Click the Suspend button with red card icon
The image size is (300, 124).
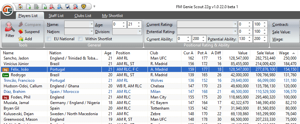pyautogui.click(x=29, y=32)
